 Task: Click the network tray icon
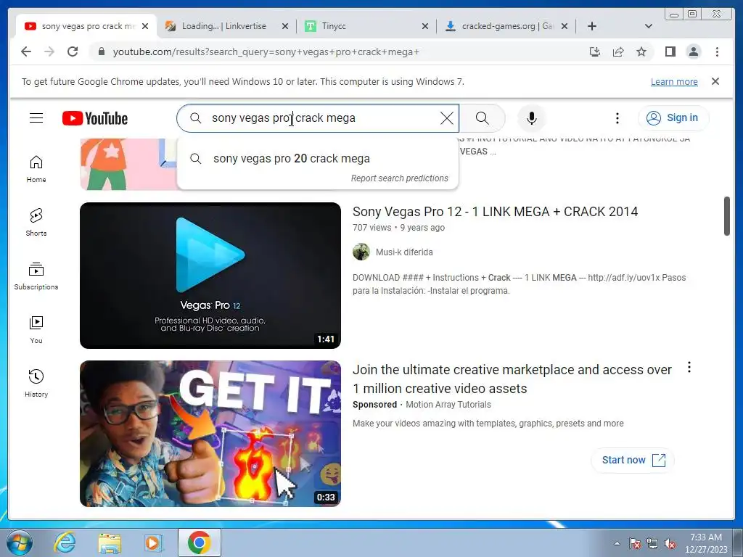click(x=652, y=543)
